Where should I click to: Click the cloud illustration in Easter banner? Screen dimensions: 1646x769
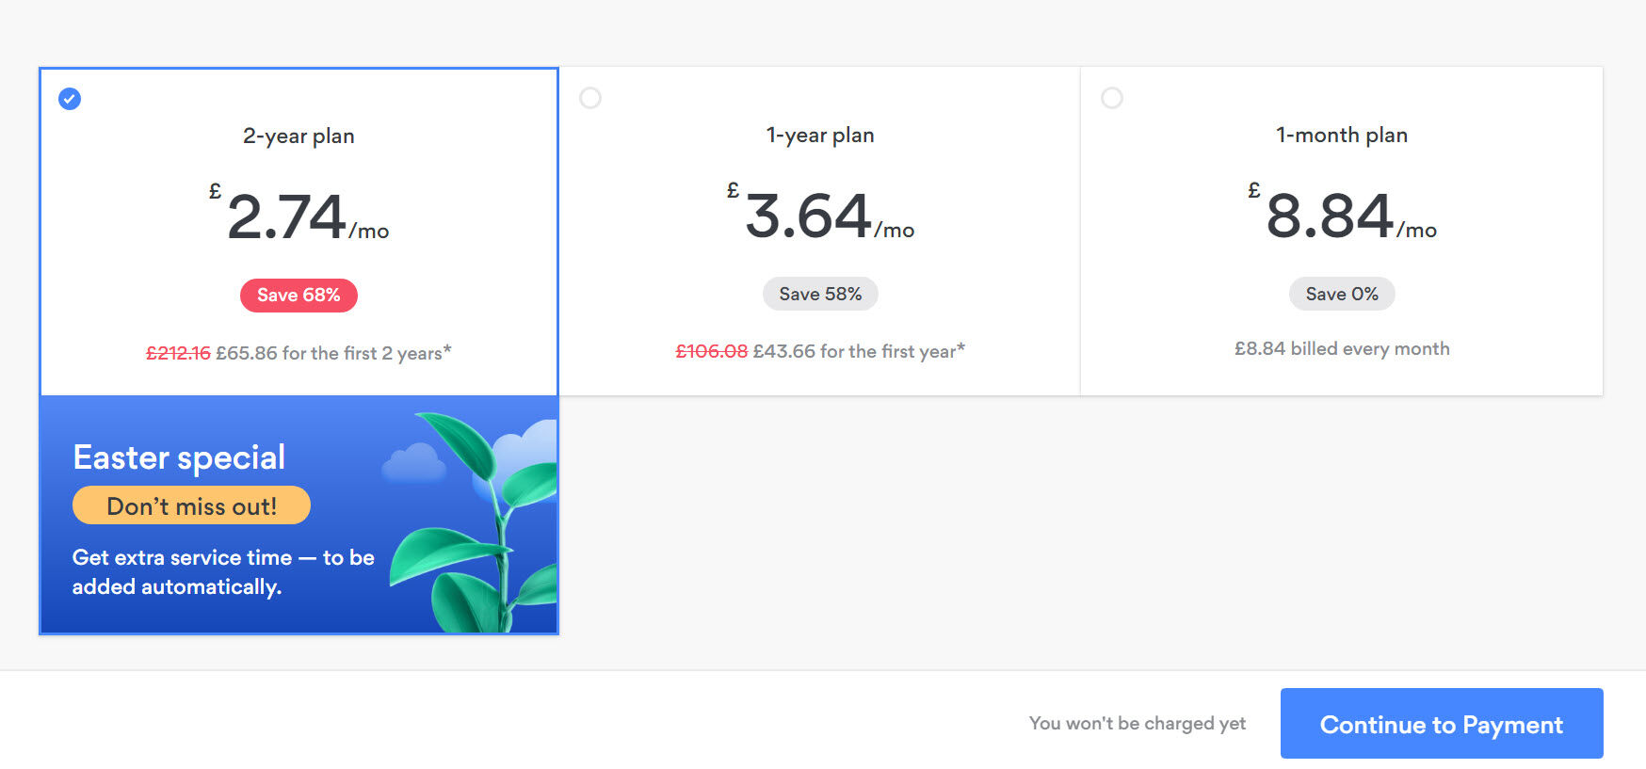click(x=413, y=462)
